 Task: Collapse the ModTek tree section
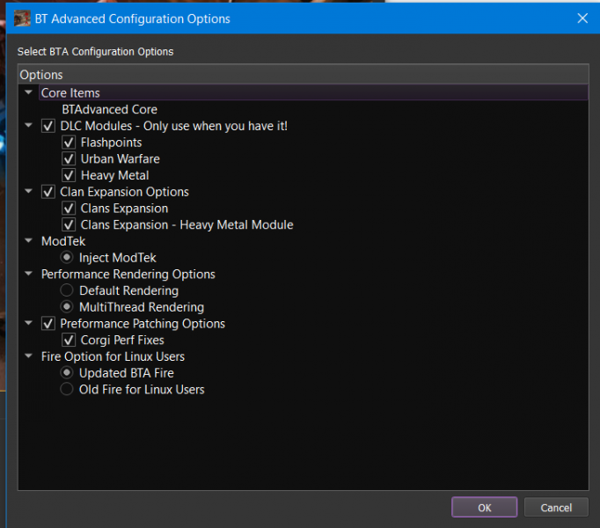(29, 241)
